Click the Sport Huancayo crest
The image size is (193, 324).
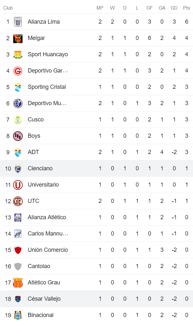18,54
